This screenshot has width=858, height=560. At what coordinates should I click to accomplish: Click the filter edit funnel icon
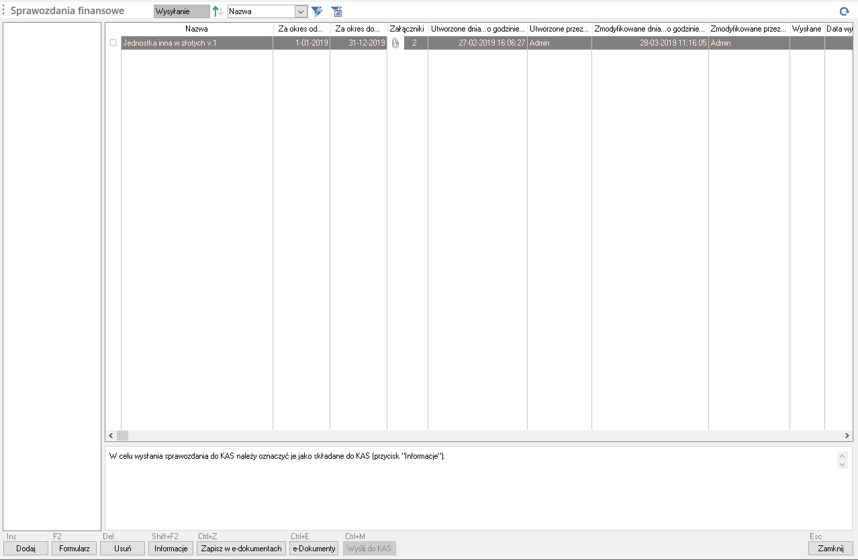coord(317,11)
